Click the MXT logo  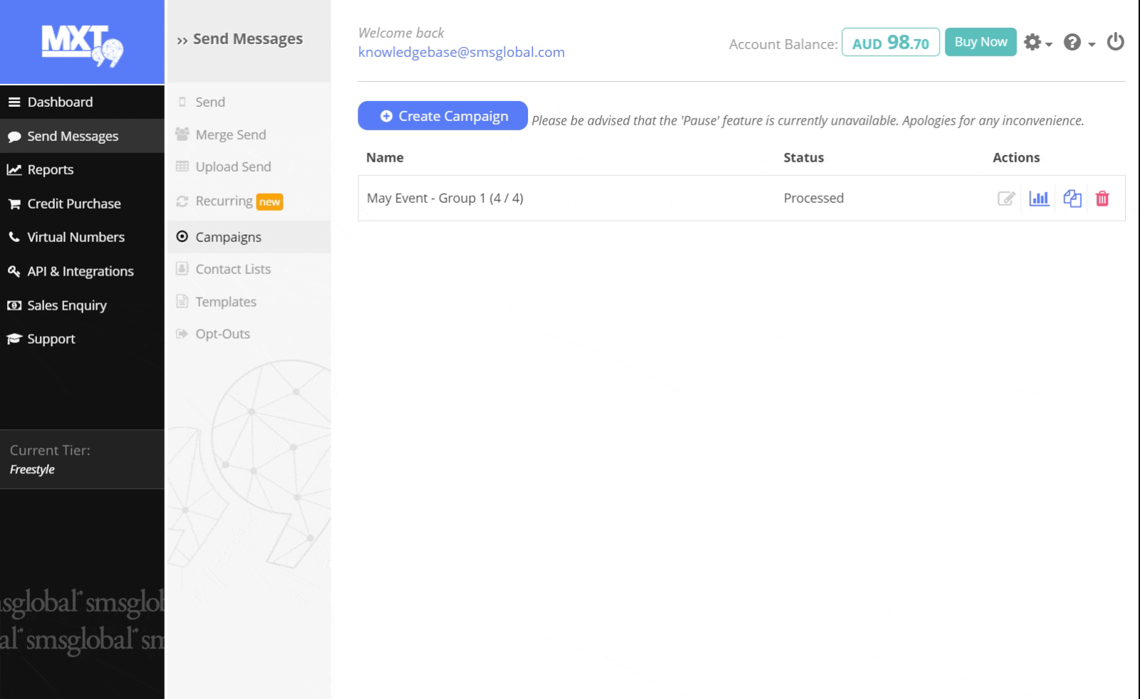pos(82,44)
